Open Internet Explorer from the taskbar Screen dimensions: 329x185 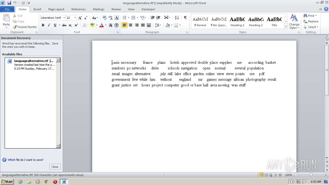(20, 182)
